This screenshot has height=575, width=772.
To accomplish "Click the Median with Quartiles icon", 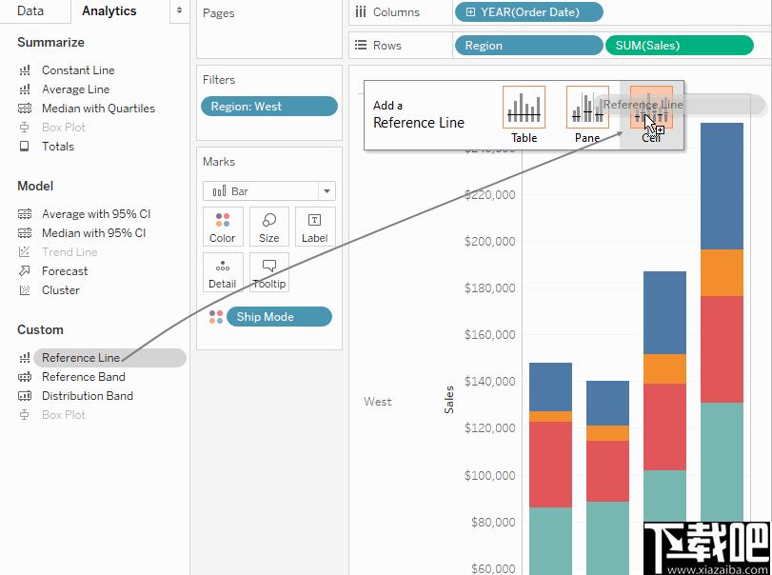I will click(25, 109).
